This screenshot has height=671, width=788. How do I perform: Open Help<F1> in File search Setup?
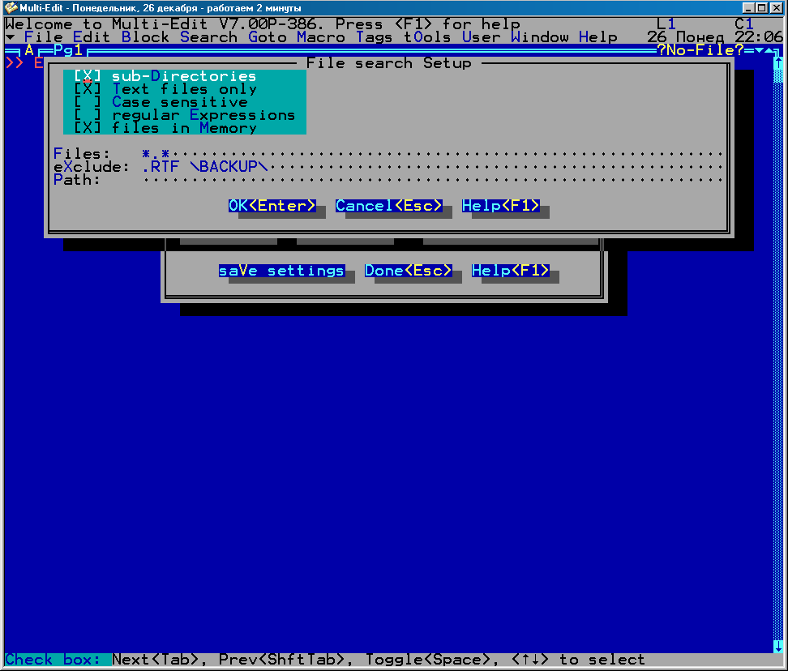(x=500, y=205)
